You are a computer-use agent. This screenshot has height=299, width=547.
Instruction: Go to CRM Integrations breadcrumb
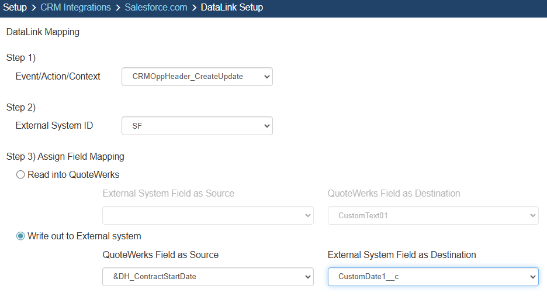tap(75, 8)
